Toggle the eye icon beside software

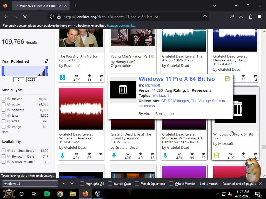click(x=9, y=110)
